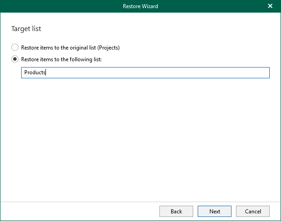This screenshot has width=281, height=221.
Task: Click the filled radio circle beside 'following list'
Action: [15, 59]
